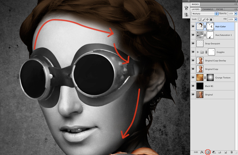
Task: Delete layer with trash icon
Action: 232,152
